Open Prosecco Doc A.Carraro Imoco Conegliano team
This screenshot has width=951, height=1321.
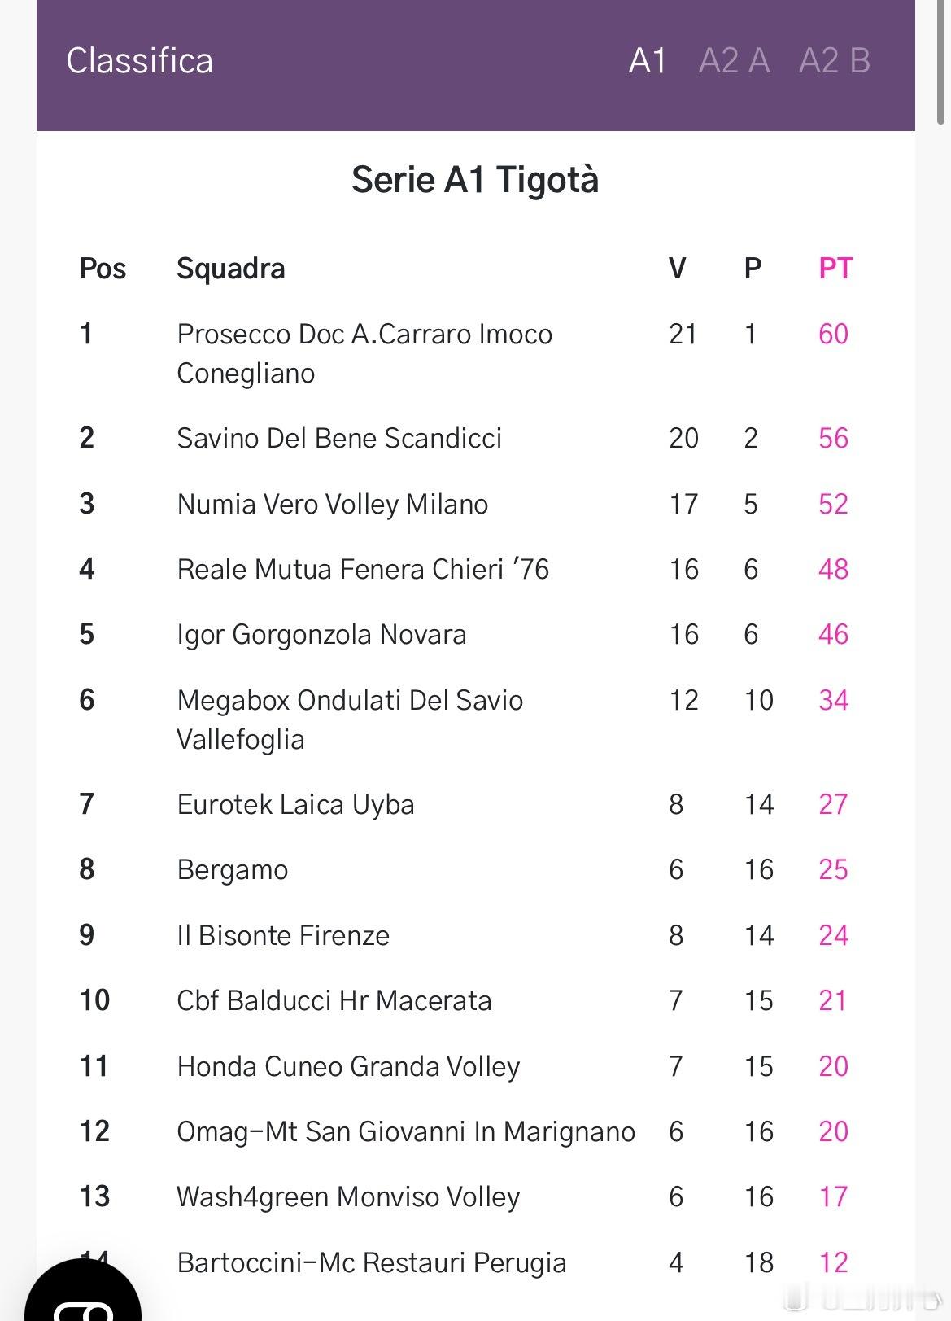click(364, 353)
